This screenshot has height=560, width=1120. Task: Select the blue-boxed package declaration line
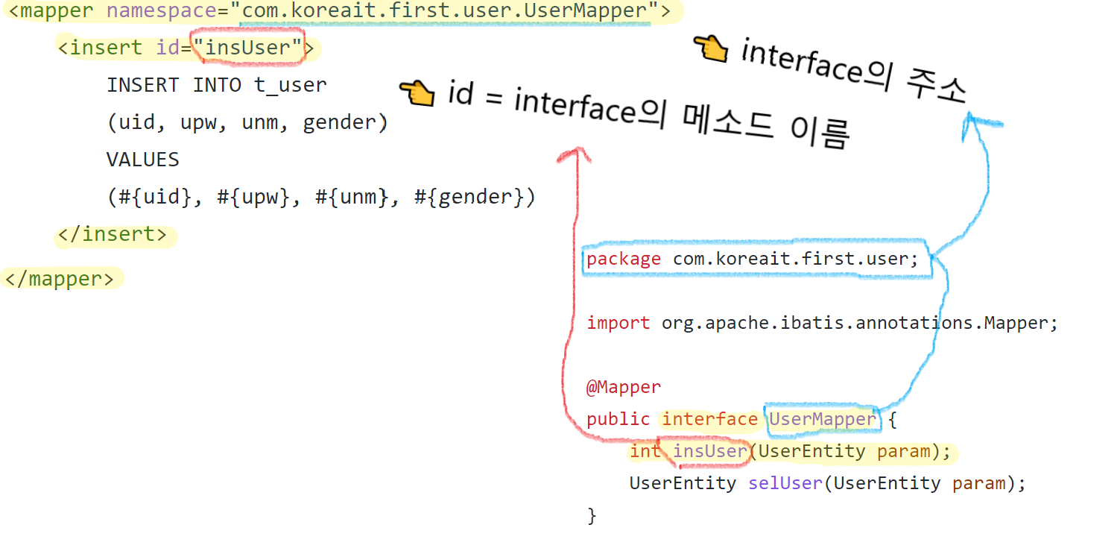coord(755,258)
